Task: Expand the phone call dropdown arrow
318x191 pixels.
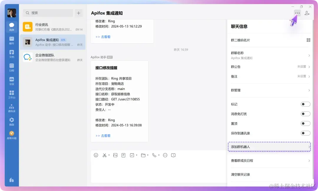Action: coord(159,155)
